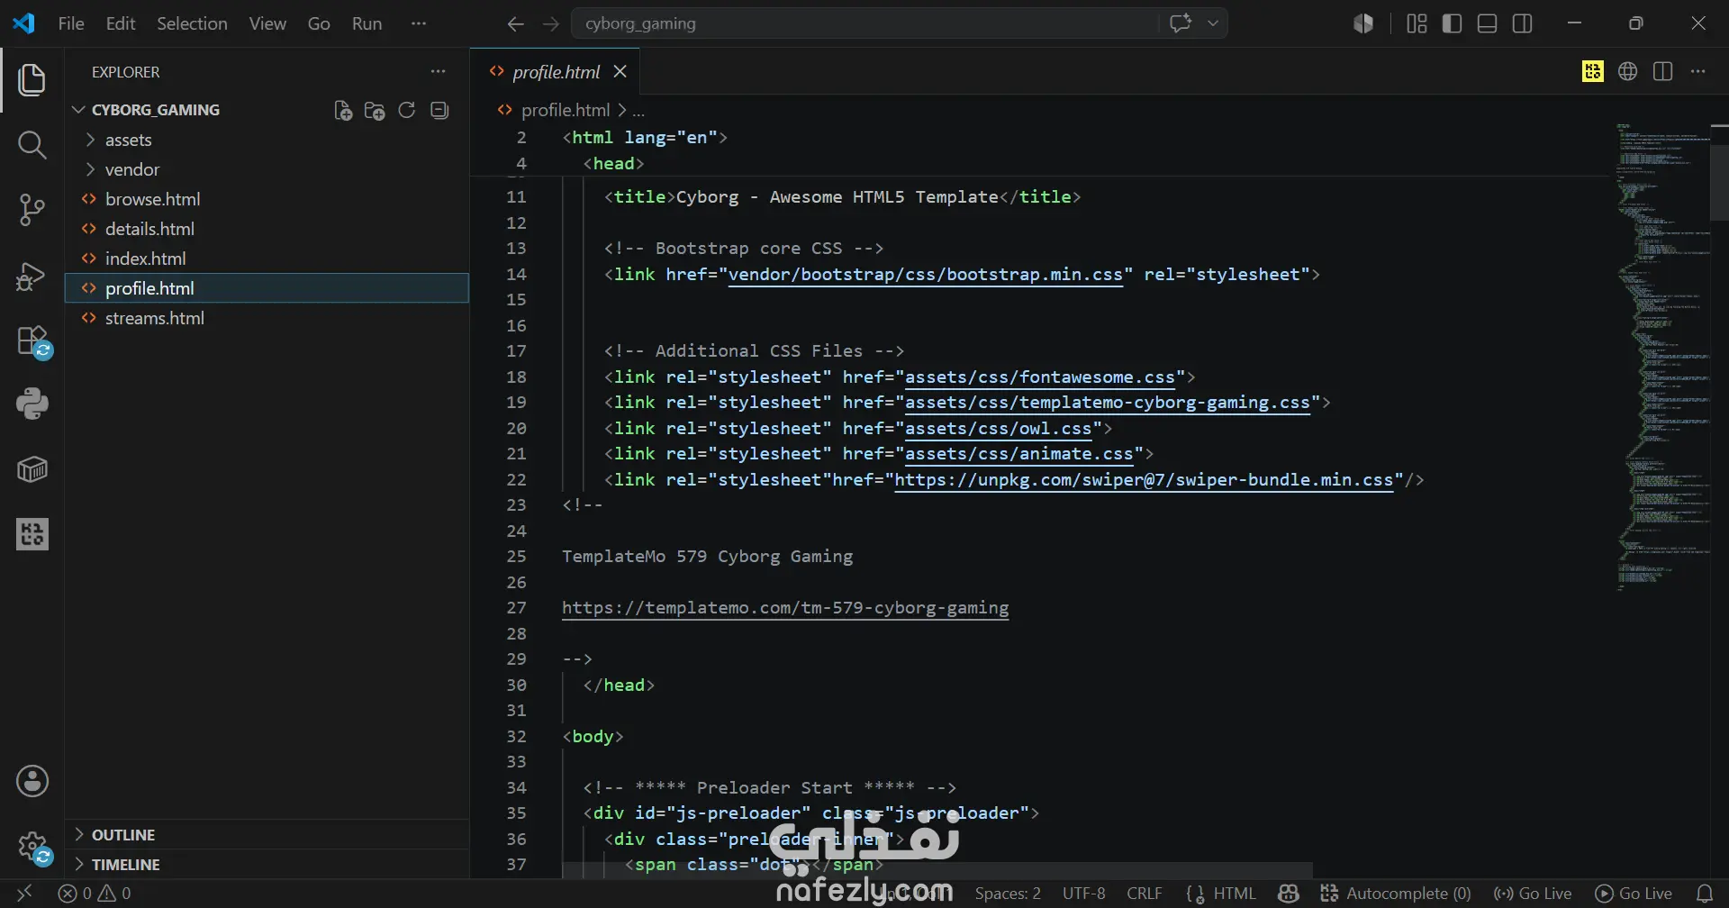
Task: Click the New File icon in Explorer
Action: (342, 110)
